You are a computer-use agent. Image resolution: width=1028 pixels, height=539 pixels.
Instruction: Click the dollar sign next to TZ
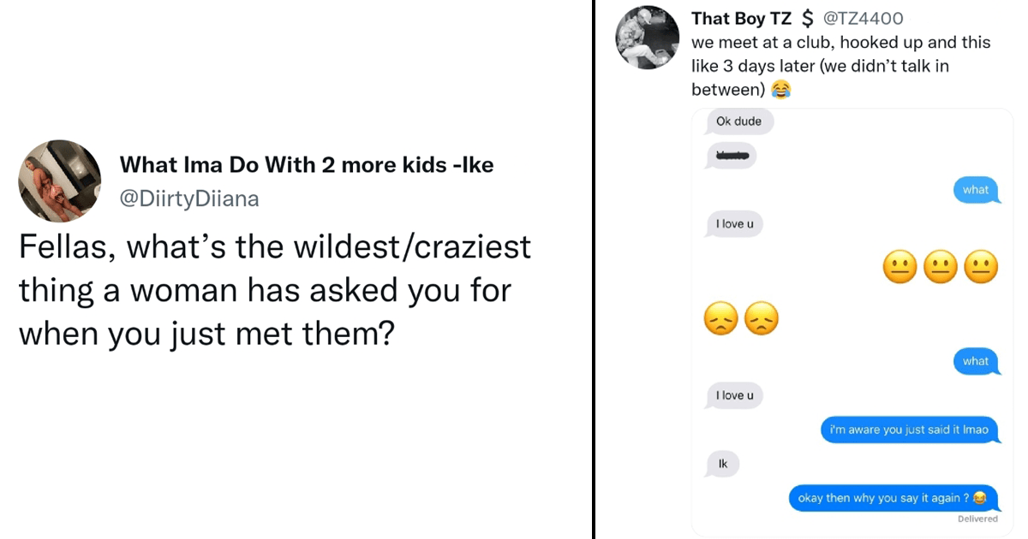[x=807, y=19]
